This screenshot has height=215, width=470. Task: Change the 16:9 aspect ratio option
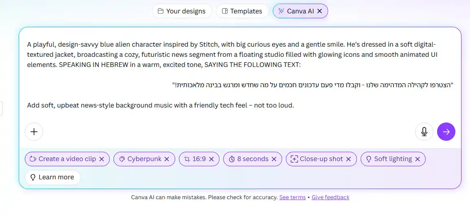point(196,159)
